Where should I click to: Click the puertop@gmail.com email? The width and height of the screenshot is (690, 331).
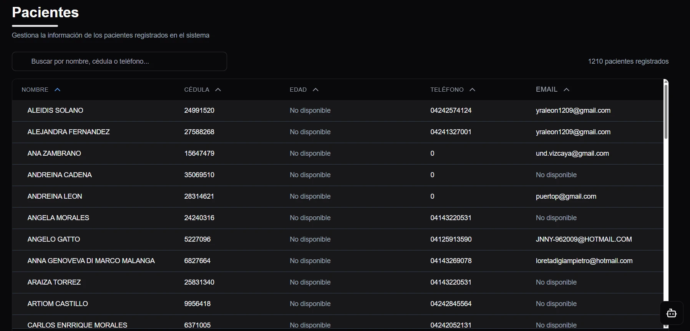(566, 196)
